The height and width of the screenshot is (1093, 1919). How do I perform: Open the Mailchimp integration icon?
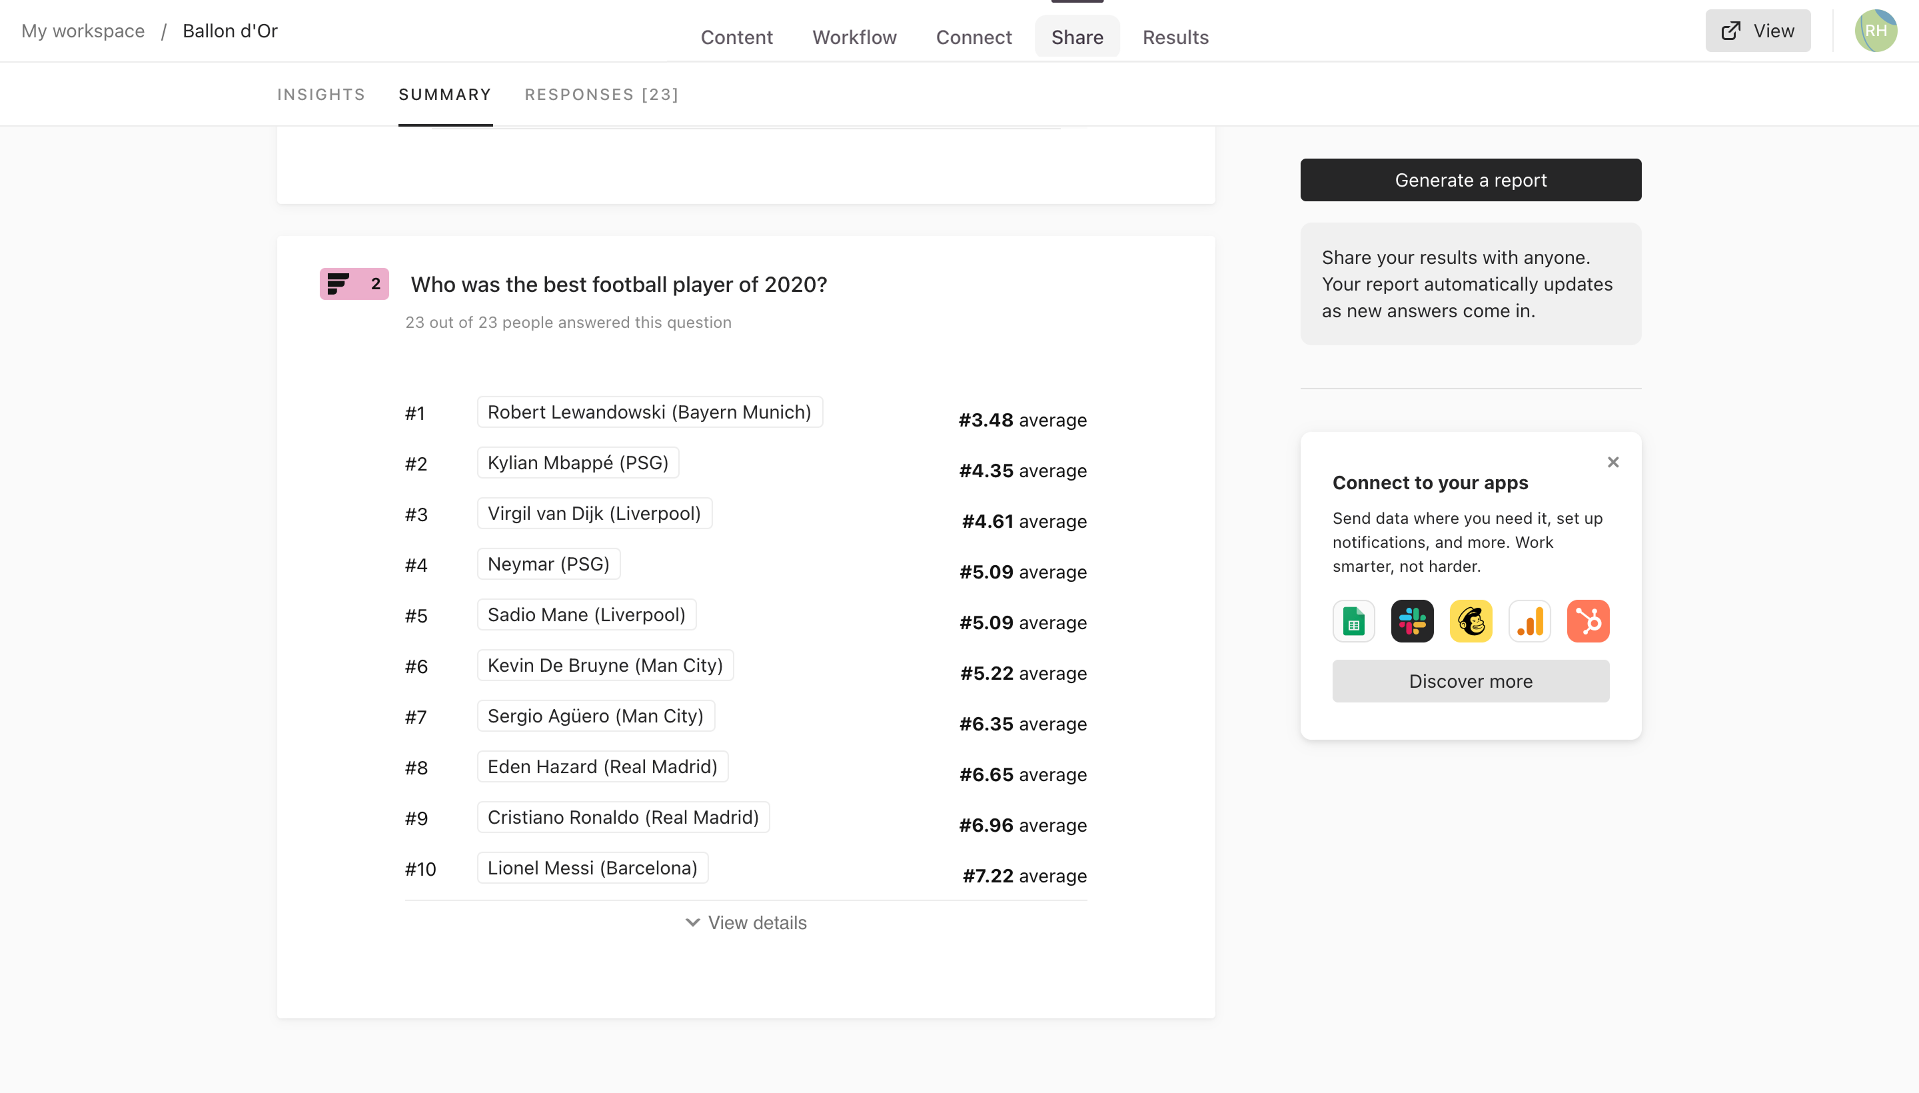pyautogui.click(x=1470, y=621)
